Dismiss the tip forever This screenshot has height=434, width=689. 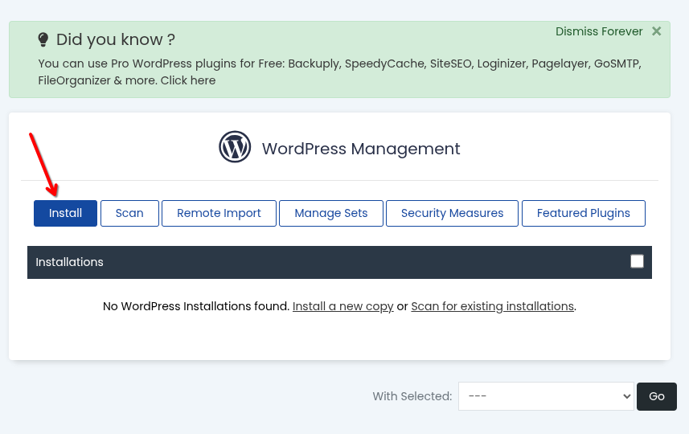click(x=599, y=31)
